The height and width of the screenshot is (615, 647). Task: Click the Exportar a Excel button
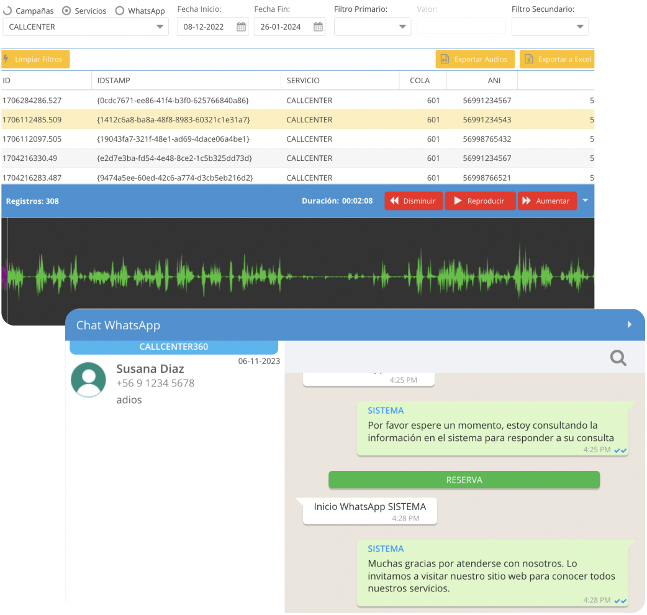tap(557, 59)
